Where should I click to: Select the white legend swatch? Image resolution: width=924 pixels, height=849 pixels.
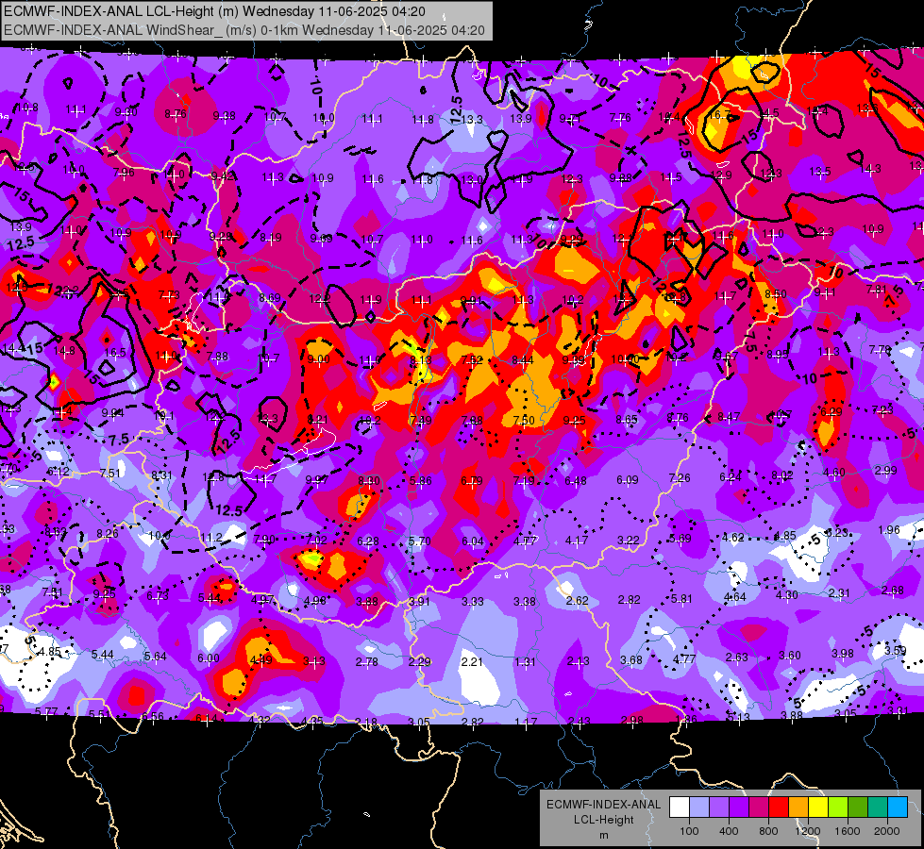[680, 807]
